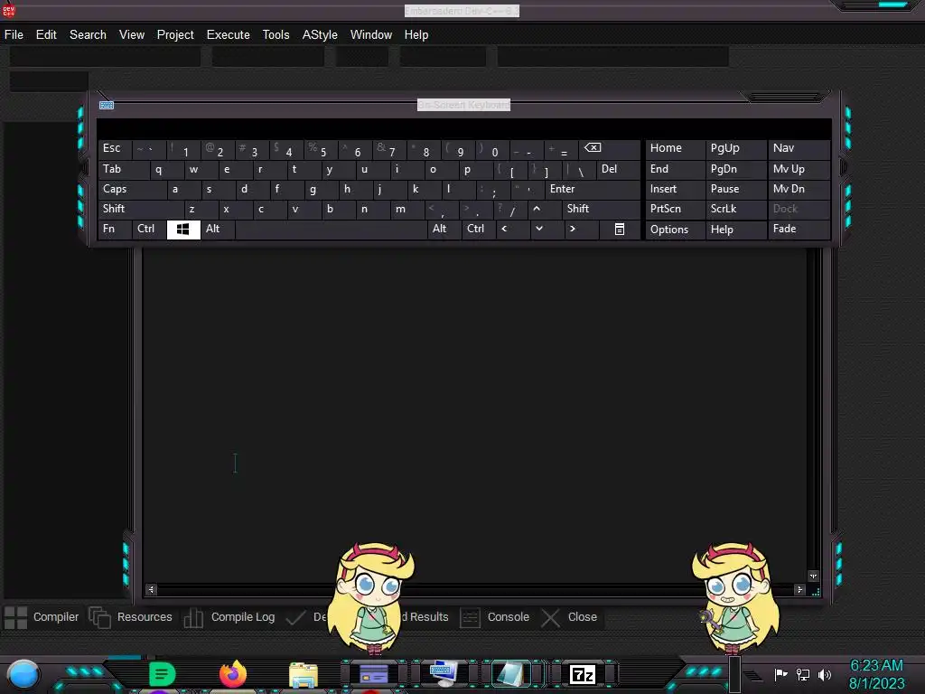Open the Window menu
Screen dimensions: 925x694
coord(371,35)
